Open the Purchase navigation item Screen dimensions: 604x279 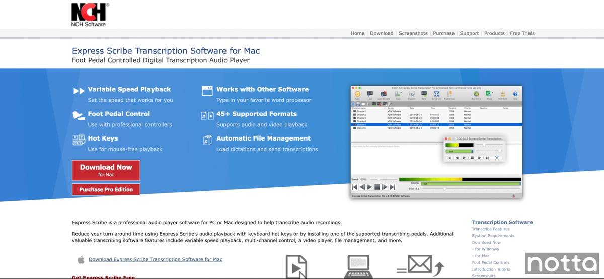pyautogui.click(x=444, y=33)
